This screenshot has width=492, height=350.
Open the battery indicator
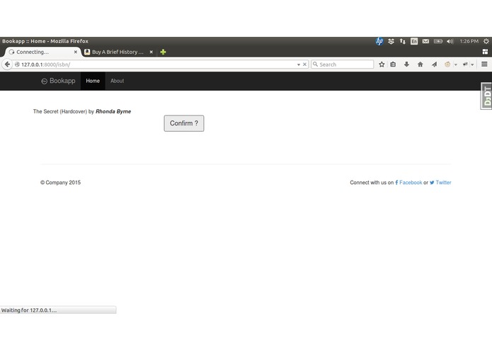438,41
